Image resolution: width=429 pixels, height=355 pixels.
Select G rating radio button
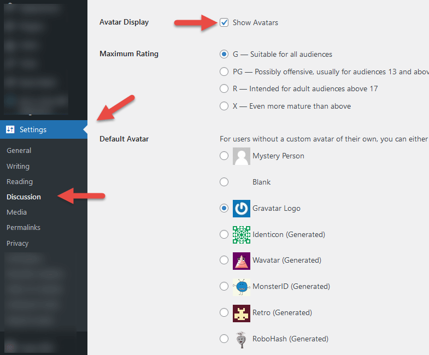[224, 54]
